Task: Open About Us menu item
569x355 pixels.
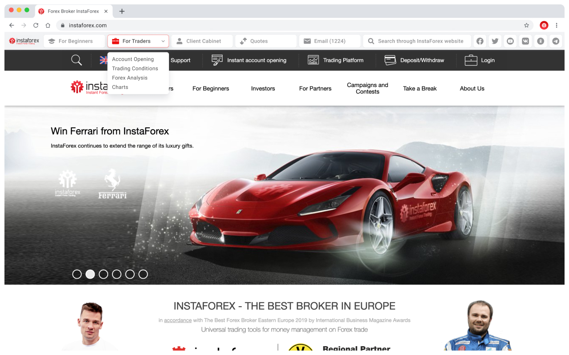Action: pyautogui.click(x=472, y=88)
